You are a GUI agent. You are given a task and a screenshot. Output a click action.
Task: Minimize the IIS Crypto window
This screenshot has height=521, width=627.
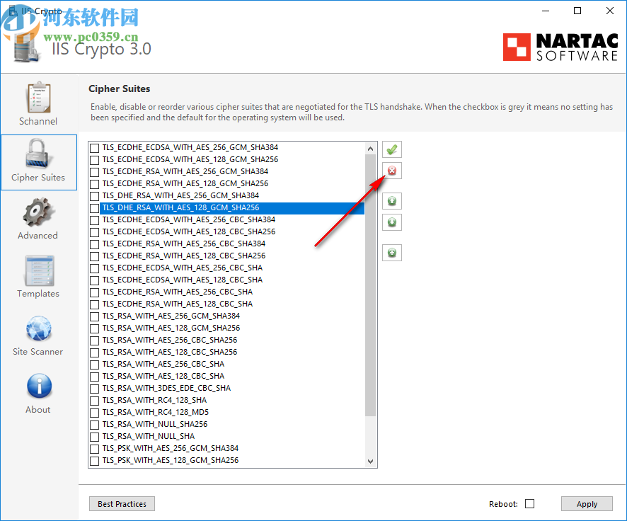tap(546, 11)
